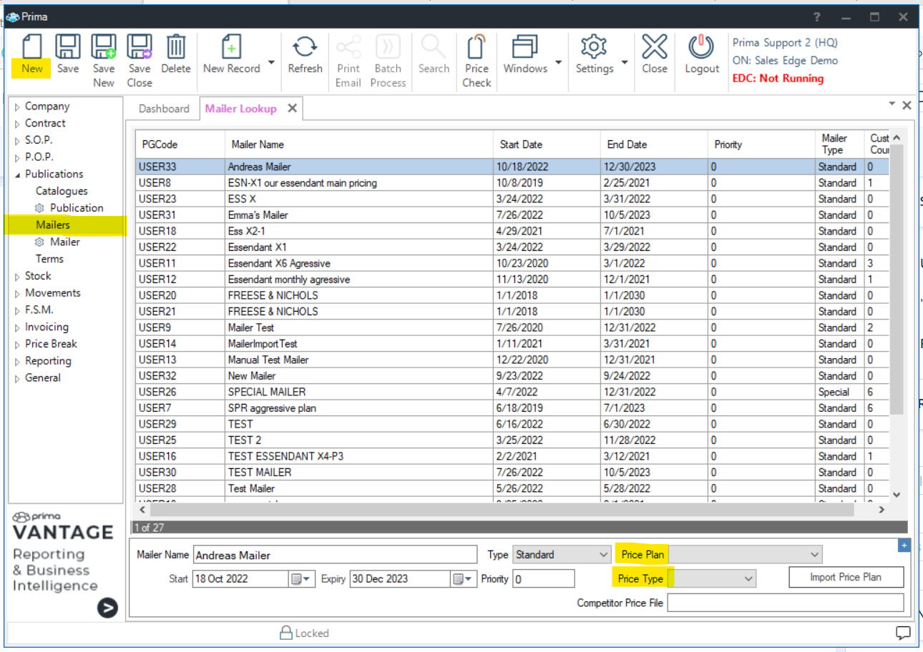The height and width of the screenshot is (652, 923).
Task: Sort by the Mailer Name column header
Action: point(359,144)
